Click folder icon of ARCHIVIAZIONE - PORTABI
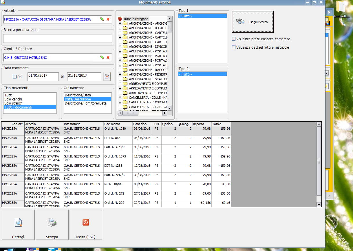The width and height of the screenshot is (353, 251). [125, 51]
